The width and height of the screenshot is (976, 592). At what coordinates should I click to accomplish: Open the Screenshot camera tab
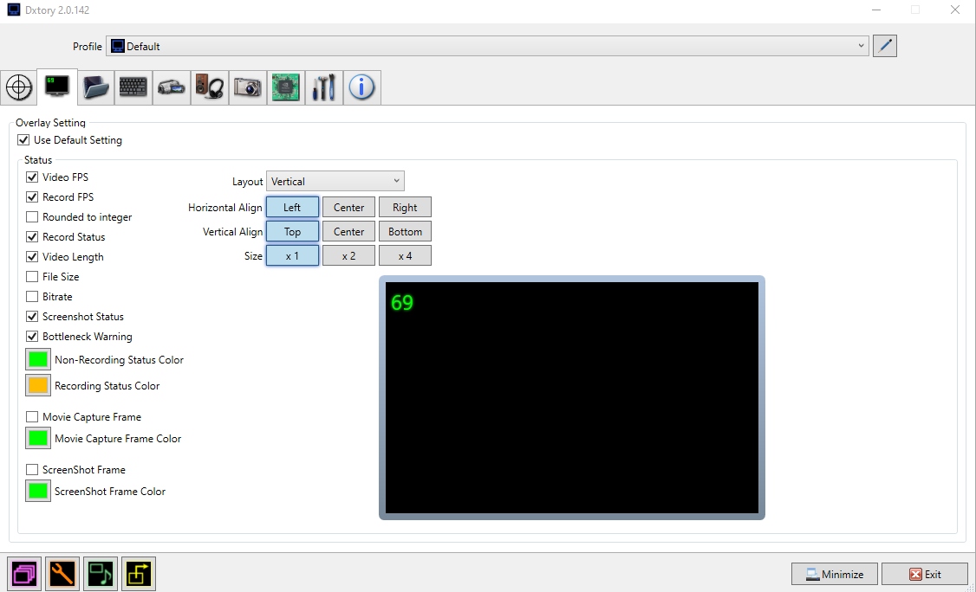pos(247,87)
